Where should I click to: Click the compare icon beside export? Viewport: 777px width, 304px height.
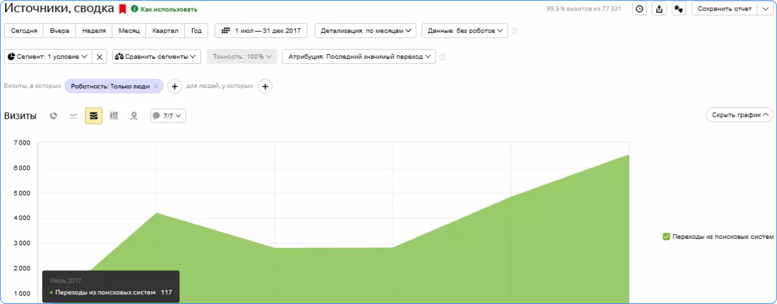click(x=679, y=9)
